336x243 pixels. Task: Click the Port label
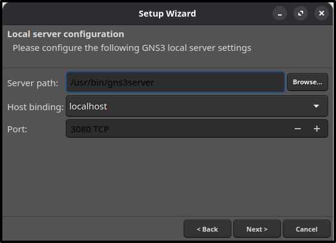click(x=17, y=129)
